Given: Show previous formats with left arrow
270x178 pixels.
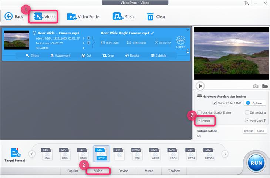Looking at the screenshot, I should (32, 154).
